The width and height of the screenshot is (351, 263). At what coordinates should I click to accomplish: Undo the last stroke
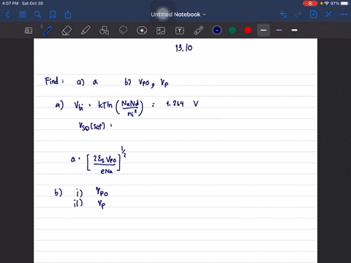coord(283,15)
